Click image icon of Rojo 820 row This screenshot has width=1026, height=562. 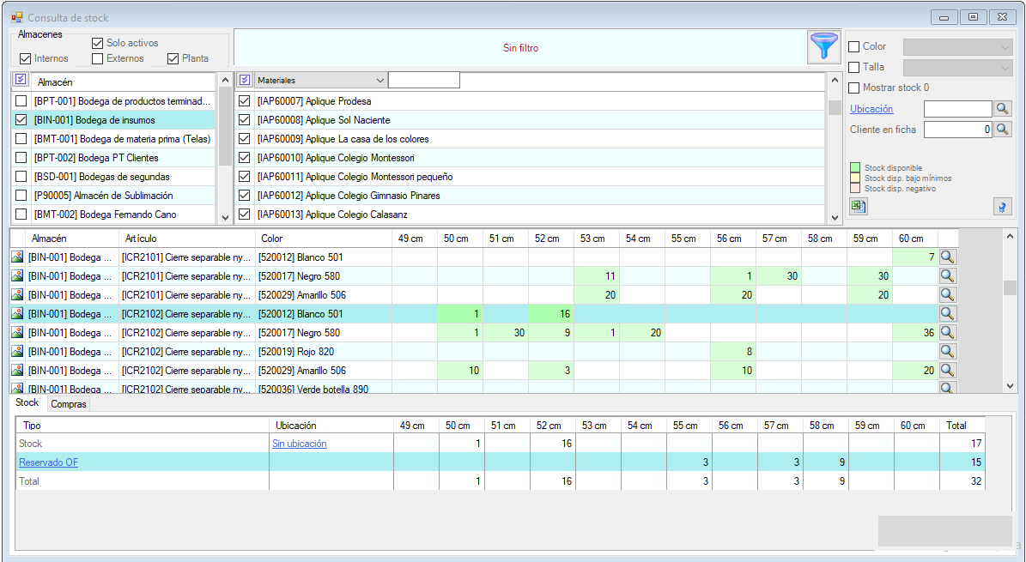[x=17, y=352]
